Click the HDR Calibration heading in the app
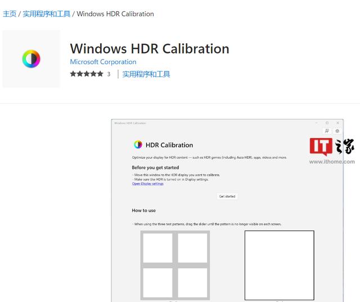This screenshot has height=302, width=360. (x=169, y=145)
